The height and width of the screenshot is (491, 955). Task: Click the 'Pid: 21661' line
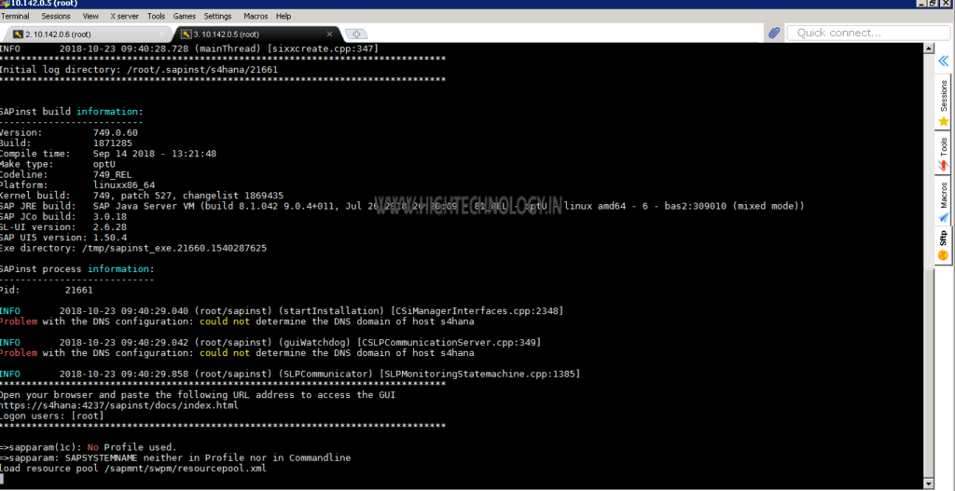click(47, 290)
